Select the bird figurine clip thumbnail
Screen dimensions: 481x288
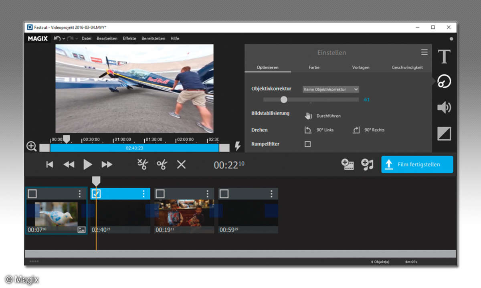pyautogui.click(x=56, y=214)
